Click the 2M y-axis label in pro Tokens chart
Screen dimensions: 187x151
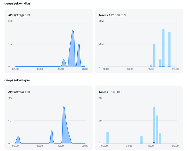(x=100, y=121)
